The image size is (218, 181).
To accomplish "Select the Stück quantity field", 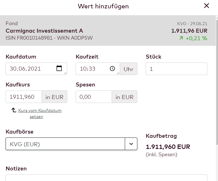I will pos(176,69).
